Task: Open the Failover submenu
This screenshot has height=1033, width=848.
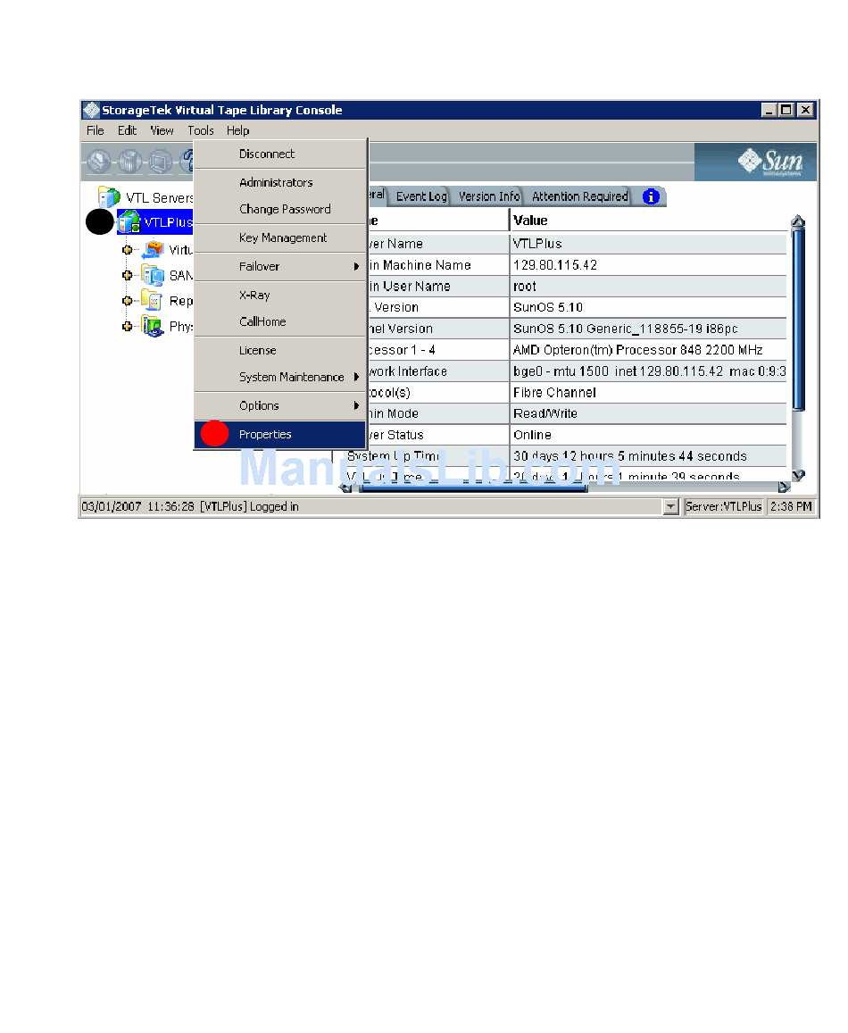Action: [x=280, y=266]
